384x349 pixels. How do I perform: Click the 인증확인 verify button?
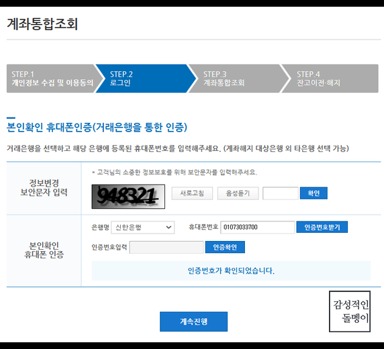(225, 247)
